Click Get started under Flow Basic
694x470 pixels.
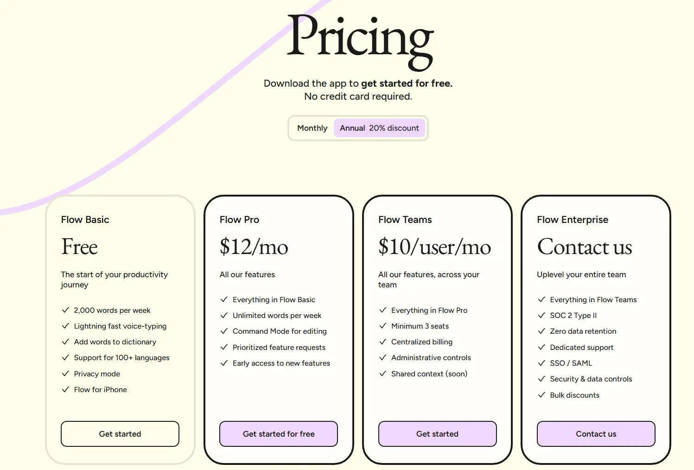(120, 434)
